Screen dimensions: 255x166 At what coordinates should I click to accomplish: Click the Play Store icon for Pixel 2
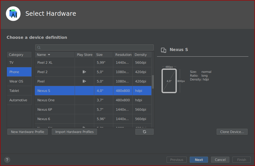tap(84, 72)
